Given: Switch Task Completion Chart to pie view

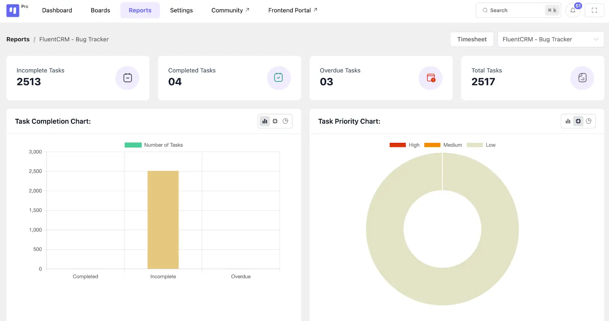Looking at the screenshot, I should pos(285,121).
